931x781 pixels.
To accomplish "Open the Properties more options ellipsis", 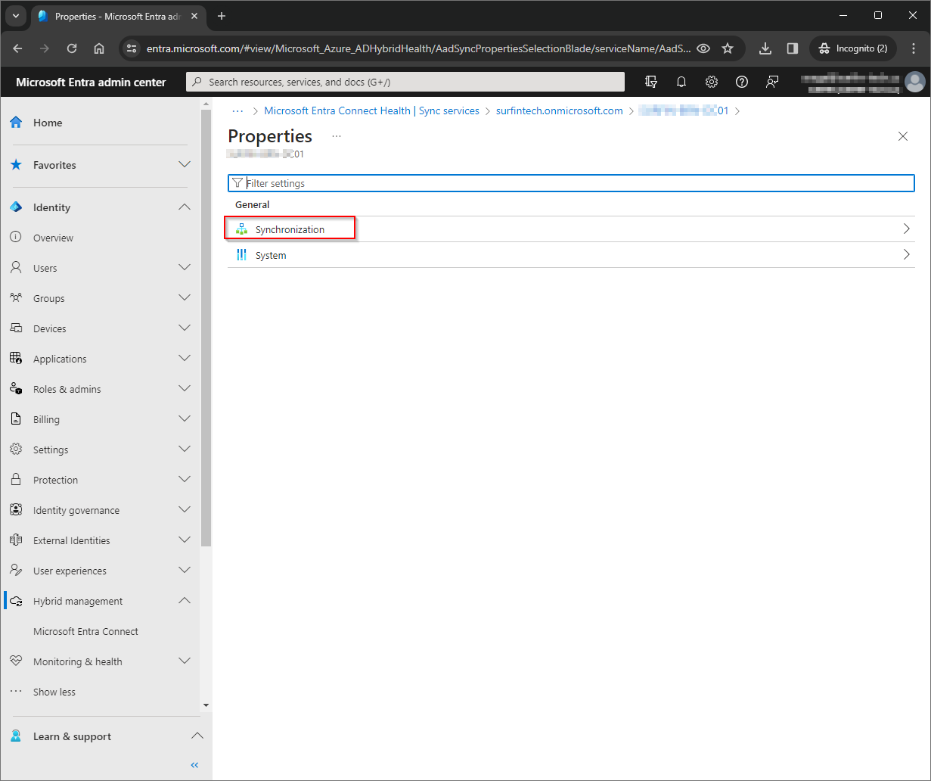I will click(337, 136).
